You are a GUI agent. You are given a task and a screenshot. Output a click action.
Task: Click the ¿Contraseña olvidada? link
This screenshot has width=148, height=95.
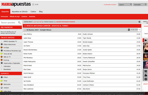[110, 5]
